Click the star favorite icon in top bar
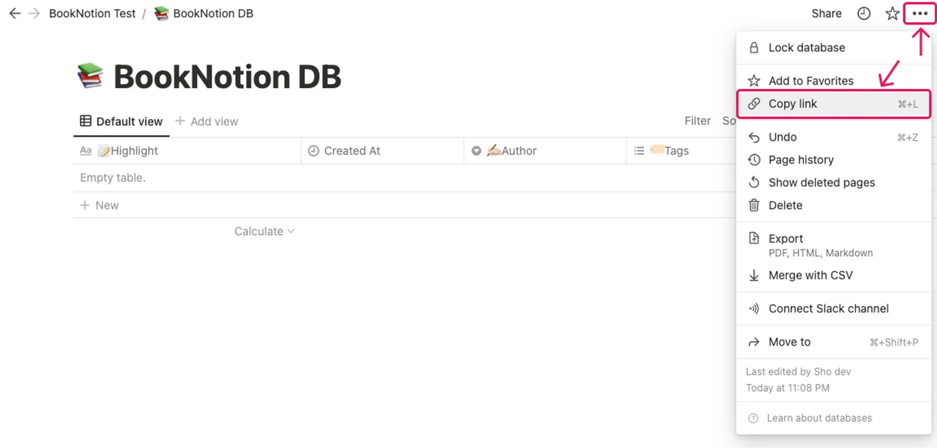This screenshot has height=448, width=937. (892, 13)
